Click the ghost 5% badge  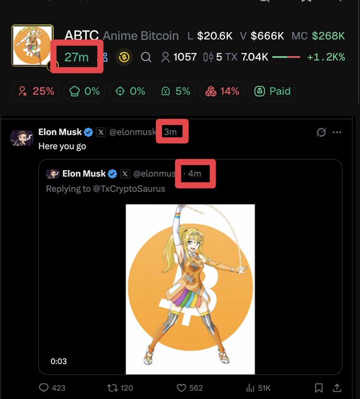176,91
